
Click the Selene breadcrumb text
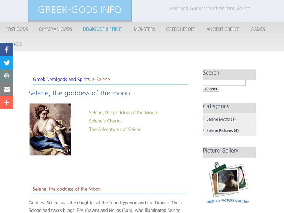[103, 79]
